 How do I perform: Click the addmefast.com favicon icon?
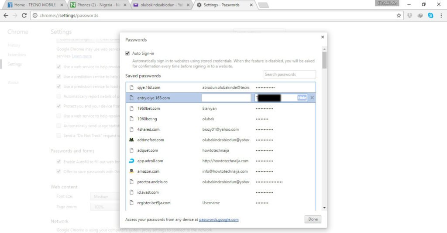(131, 139)
